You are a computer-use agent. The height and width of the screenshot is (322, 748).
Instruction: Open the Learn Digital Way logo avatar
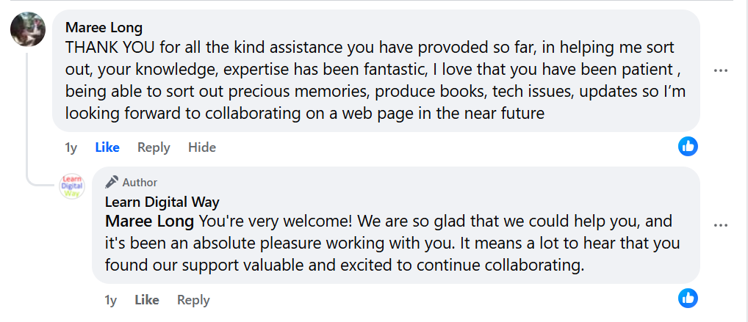point(72,188)
